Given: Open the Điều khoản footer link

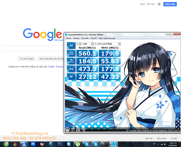Looking at the screenshot, I should [x=162, y=139].
